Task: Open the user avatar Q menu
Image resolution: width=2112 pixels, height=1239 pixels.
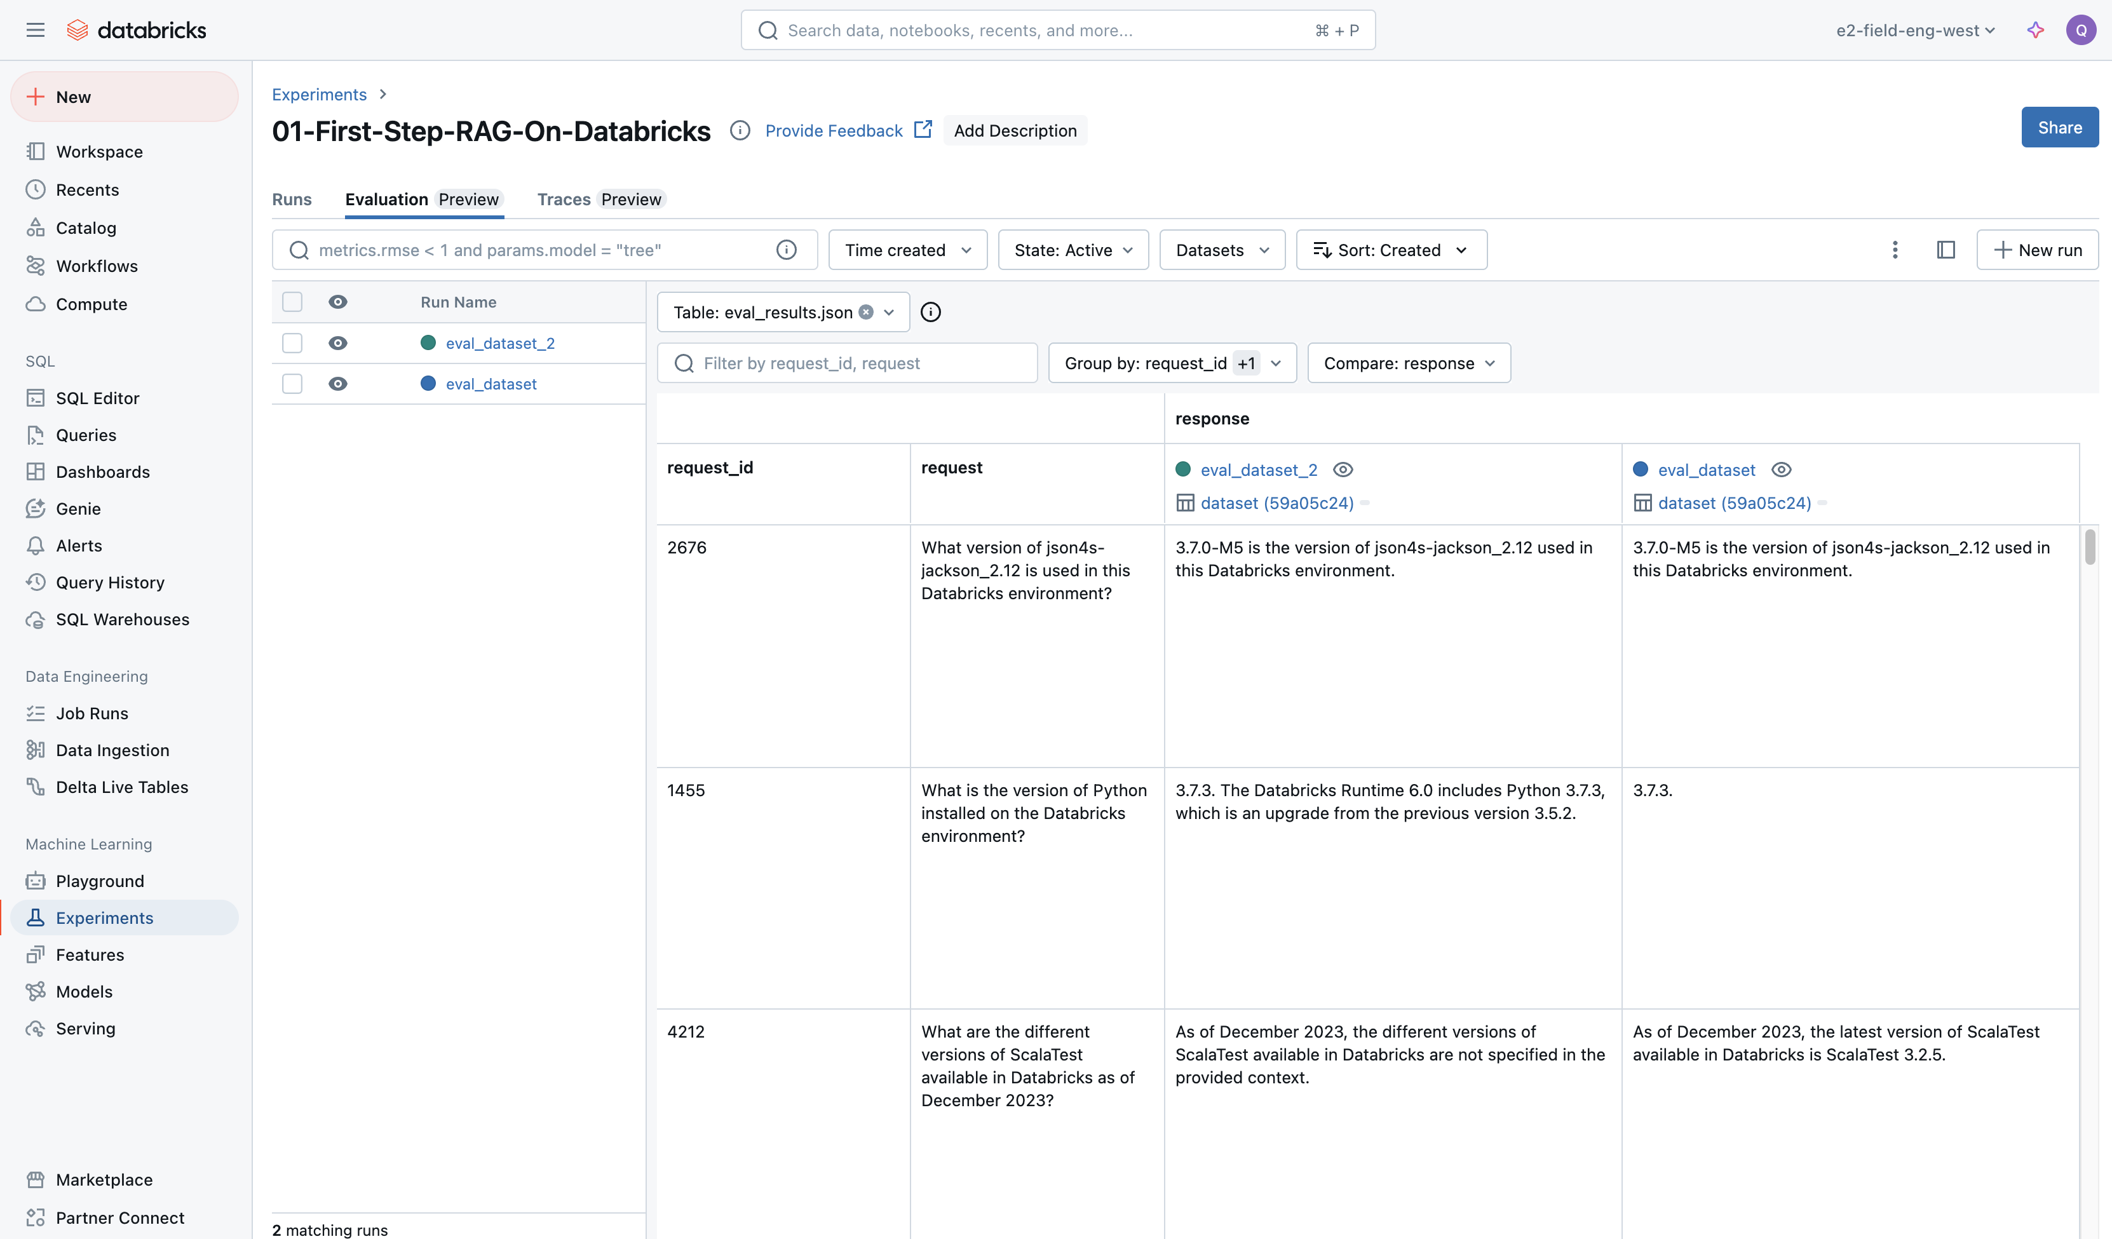Action: (2080, 30)
